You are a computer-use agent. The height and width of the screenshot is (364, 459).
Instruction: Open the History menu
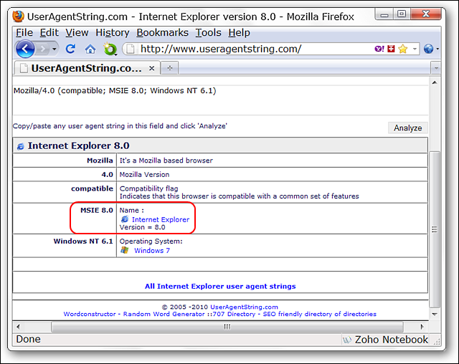tap(112, 32)
